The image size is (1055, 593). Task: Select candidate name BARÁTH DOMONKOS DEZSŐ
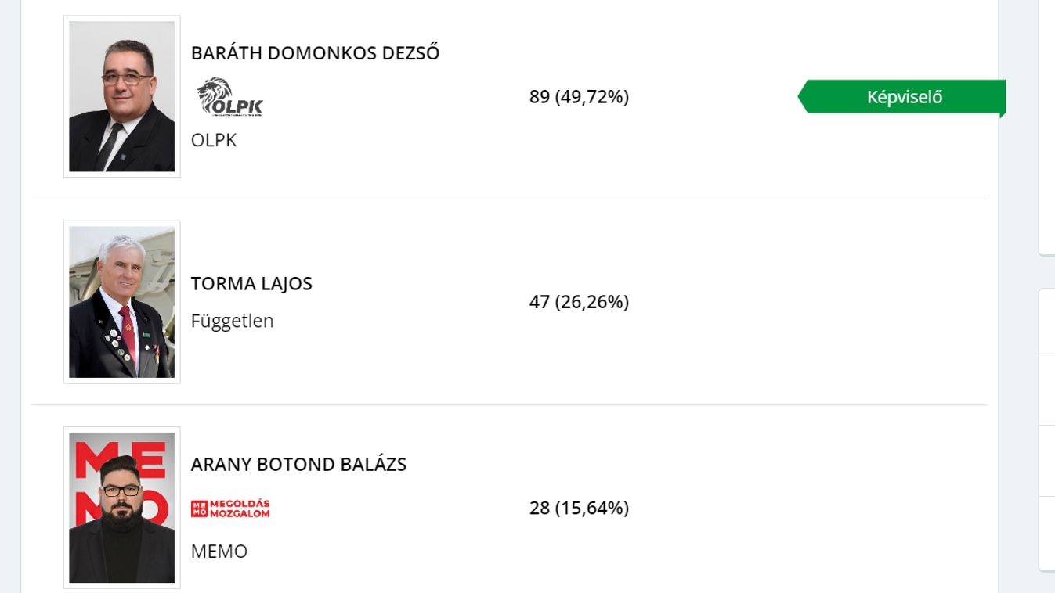point(315,53)
